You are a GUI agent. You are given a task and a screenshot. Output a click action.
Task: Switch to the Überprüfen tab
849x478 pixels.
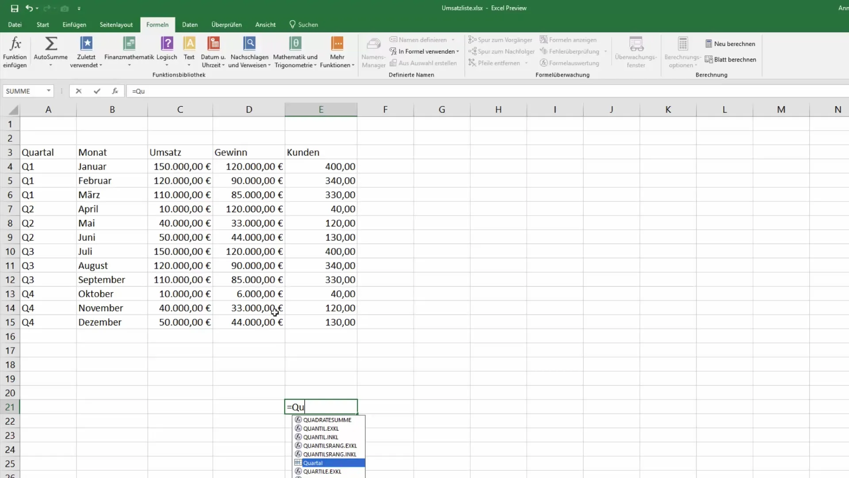(x=226, y=25)
